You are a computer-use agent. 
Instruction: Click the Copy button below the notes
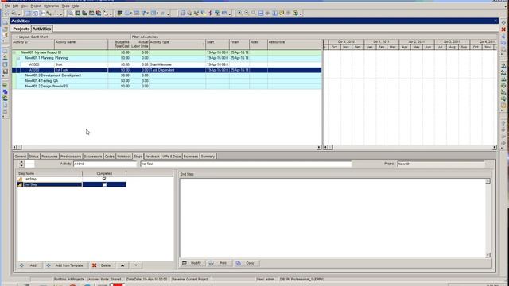(247, 263)
